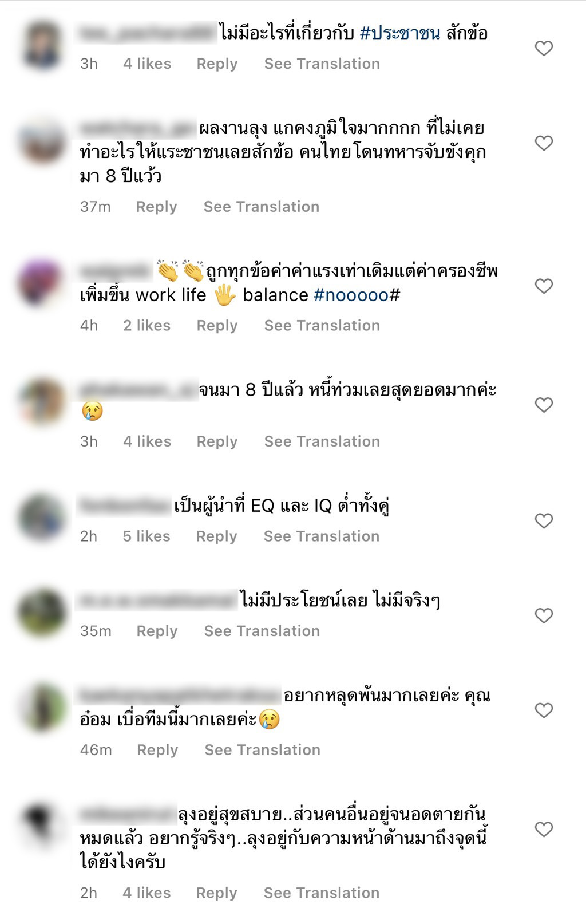The image size is (586, 916).
Task: See translation of the 35m ago comment
Action: click(262, 631)
